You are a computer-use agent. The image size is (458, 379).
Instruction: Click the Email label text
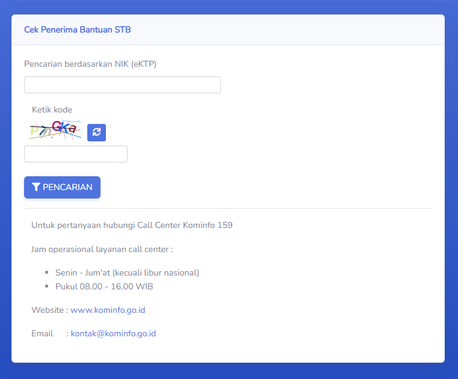42,333
